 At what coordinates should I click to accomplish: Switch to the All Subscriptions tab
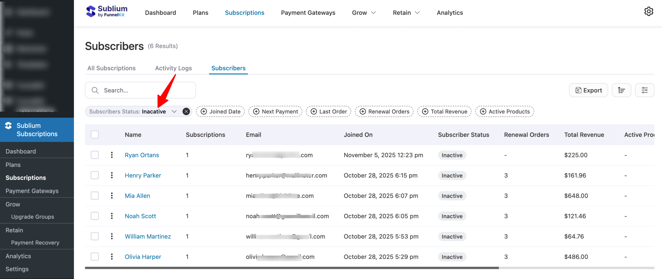pyautogui.click(x=111, y=68)
